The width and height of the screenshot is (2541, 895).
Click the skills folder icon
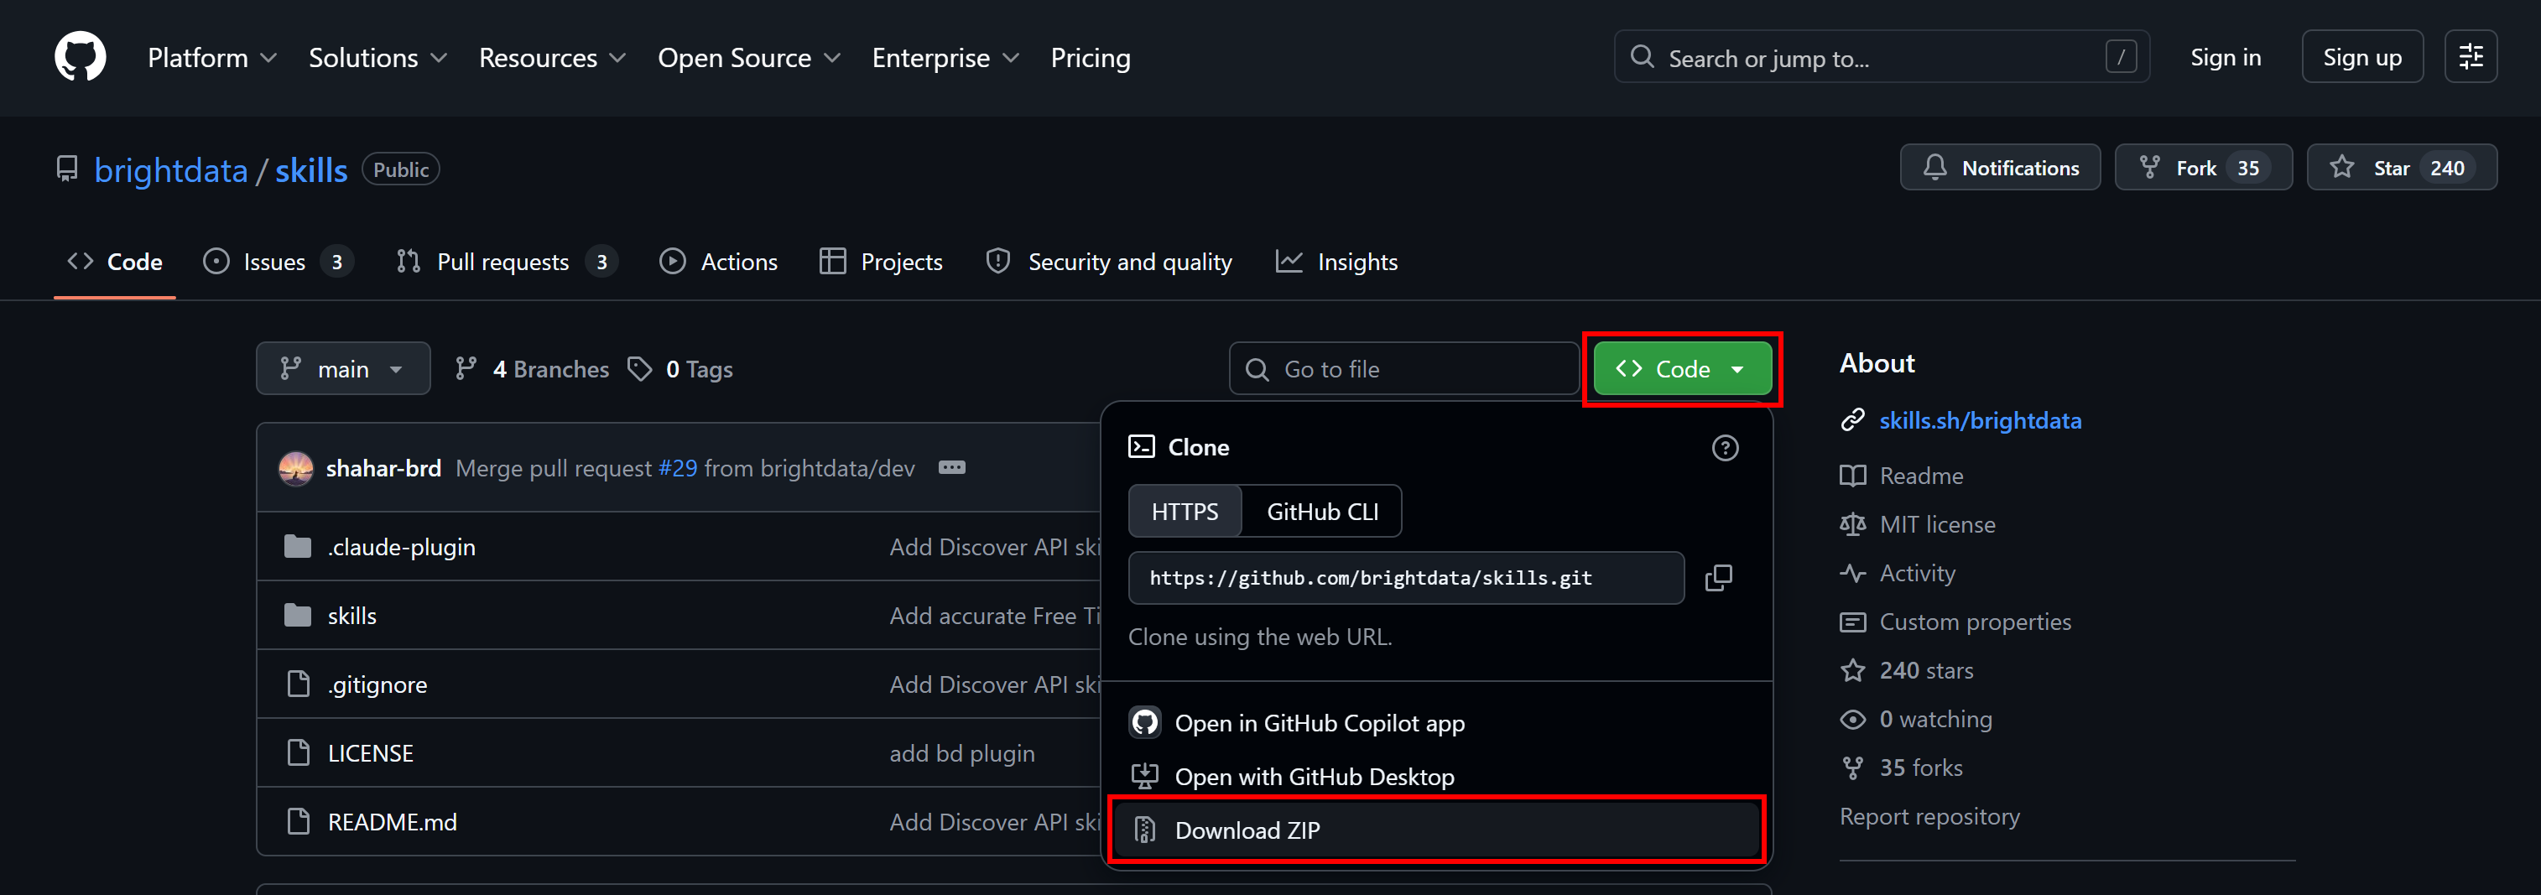tap(297, 616)
